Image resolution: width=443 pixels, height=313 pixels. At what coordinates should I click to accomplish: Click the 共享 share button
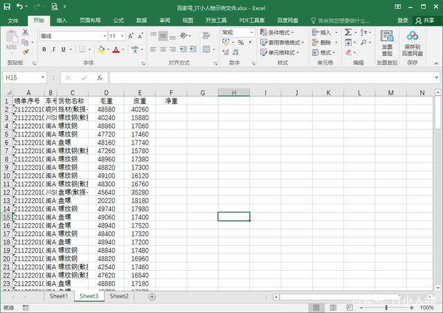pos(425,20)
